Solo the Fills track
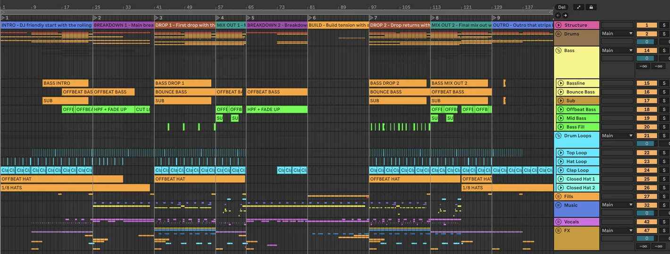The height and width of the screenshot is (254, 670). [x=663, y=196]
